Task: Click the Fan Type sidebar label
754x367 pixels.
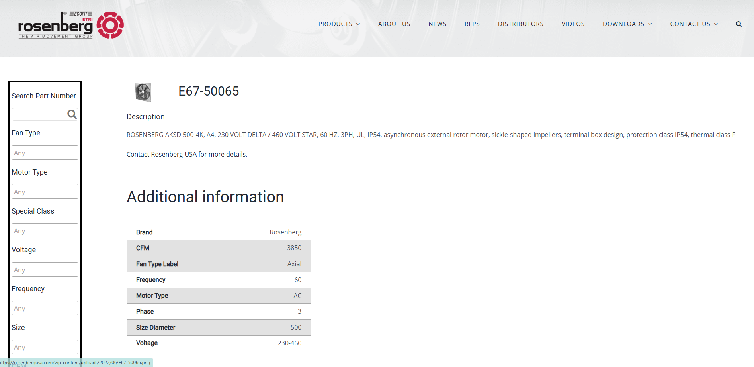Action: [26, 133]
